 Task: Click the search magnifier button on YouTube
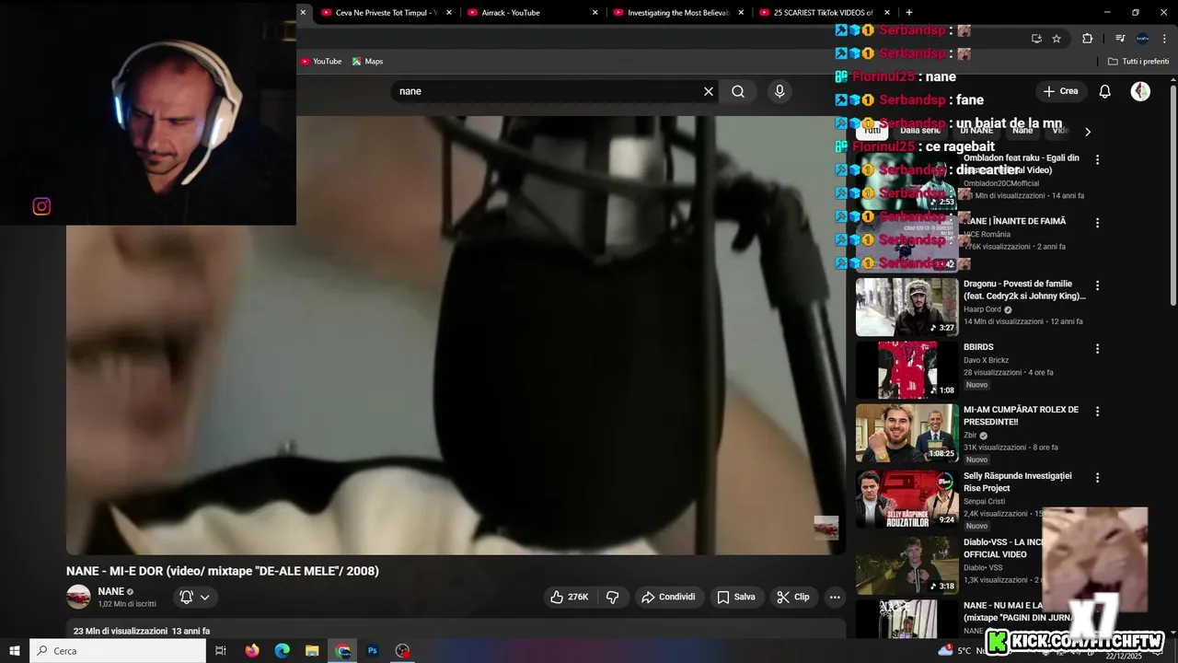click(738, 91)
